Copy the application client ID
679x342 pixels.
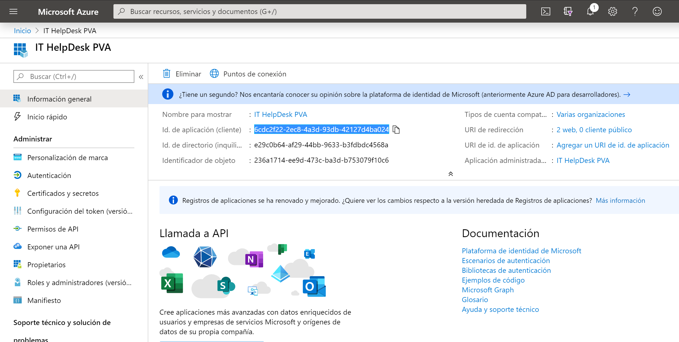coord(396,129)
